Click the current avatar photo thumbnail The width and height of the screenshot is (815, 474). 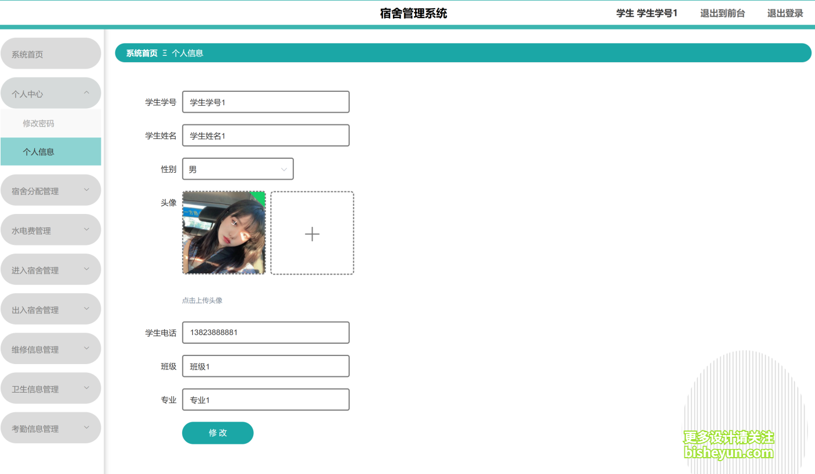224,233
